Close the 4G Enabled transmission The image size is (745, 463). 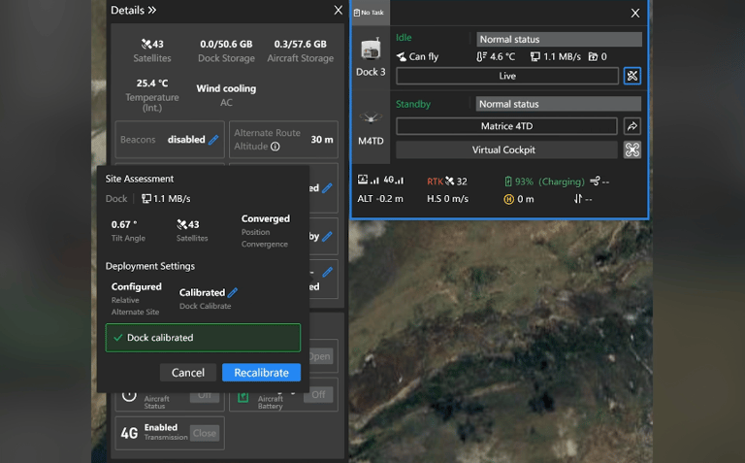[205, 433]
